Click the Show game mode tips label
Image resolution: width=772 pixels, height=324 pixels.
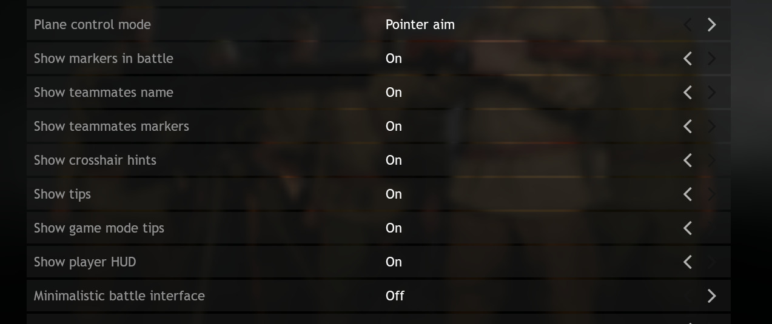click(99, 228)
